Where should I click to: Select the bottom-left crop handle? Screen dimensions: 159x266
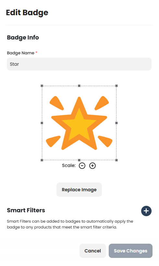click(x=42, y=160)
